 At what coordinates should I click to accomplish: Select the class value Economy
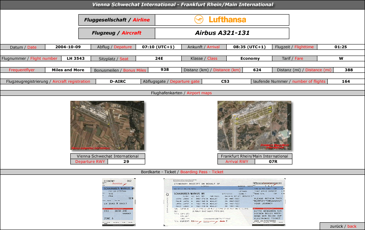250,59
